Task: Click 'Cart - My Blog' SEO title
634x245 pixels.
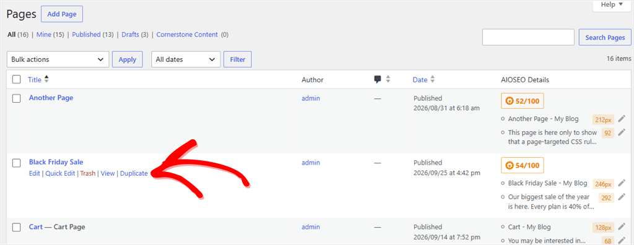Action: pyautogui.click(x=529, y=227)
